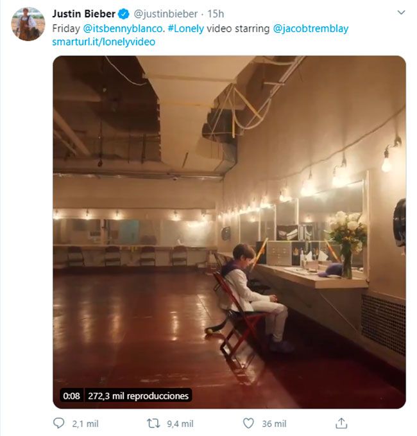The height and width of the screenshot is (436, 417).
Task: Retweet this tweet using the retweet icon
Action: (153, 423)
